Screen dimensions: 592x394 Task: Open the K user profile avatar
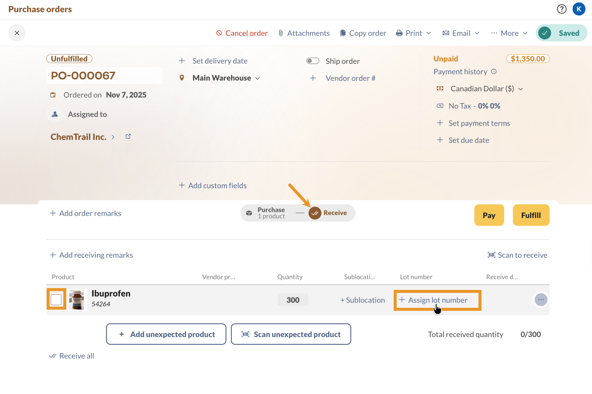(579, 9)
